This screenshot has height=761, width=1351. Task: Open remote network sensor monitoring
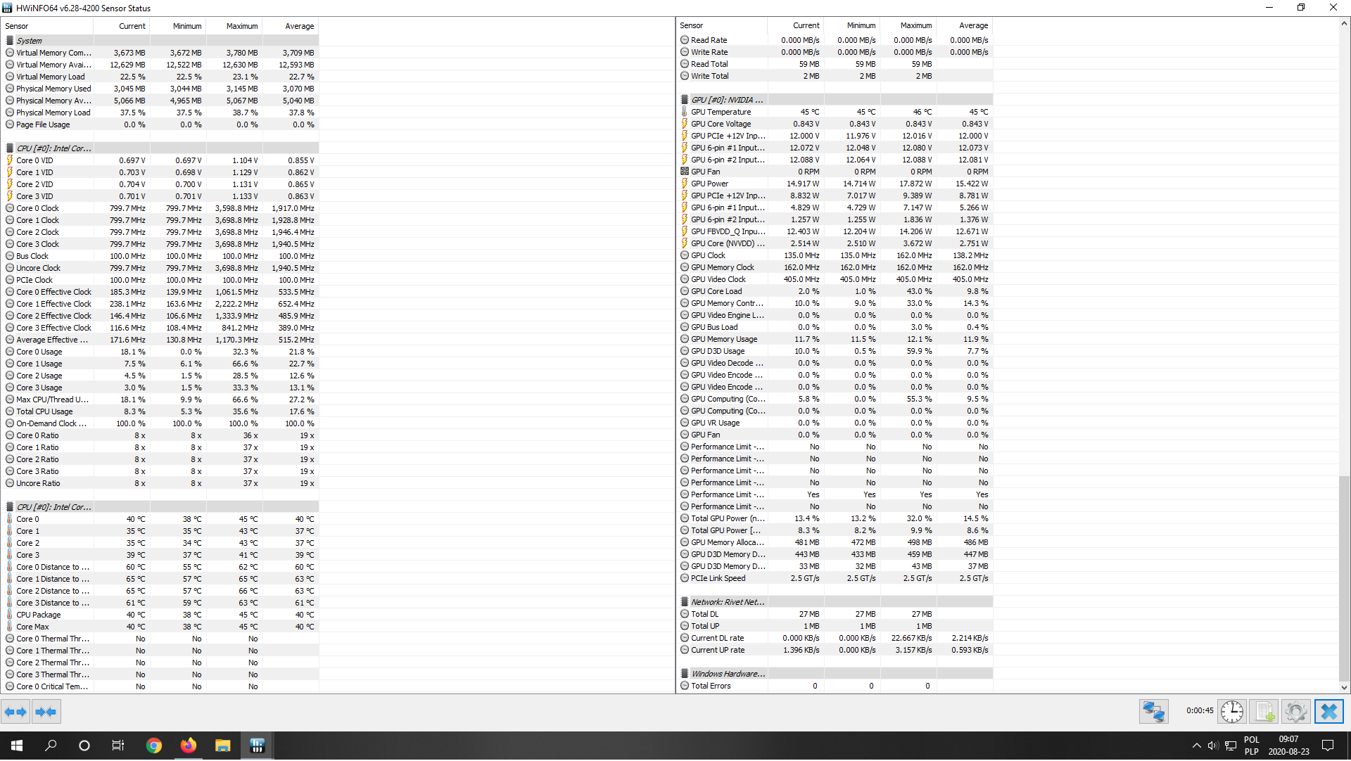1154,712
